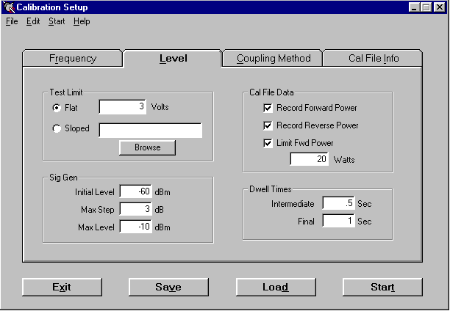The width and height of the screenshot is (450, 311).
Task: Toggle Record Forward Power checkbox
Action: click(x=268, y=108)
